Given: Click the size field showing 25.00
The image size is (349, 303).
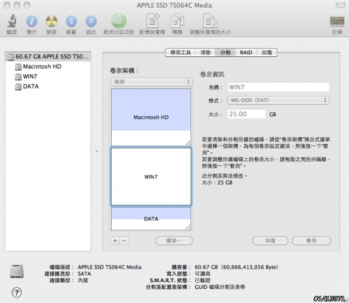Looking at the screenshot, I should (246, 114).
